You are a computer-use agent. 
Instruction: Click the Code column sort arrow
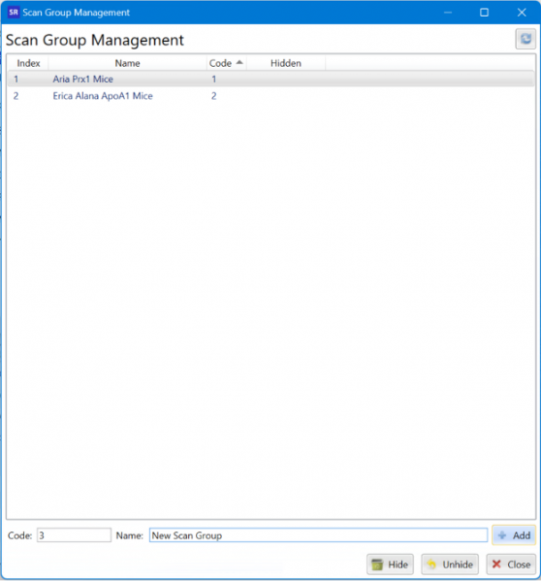239,63
